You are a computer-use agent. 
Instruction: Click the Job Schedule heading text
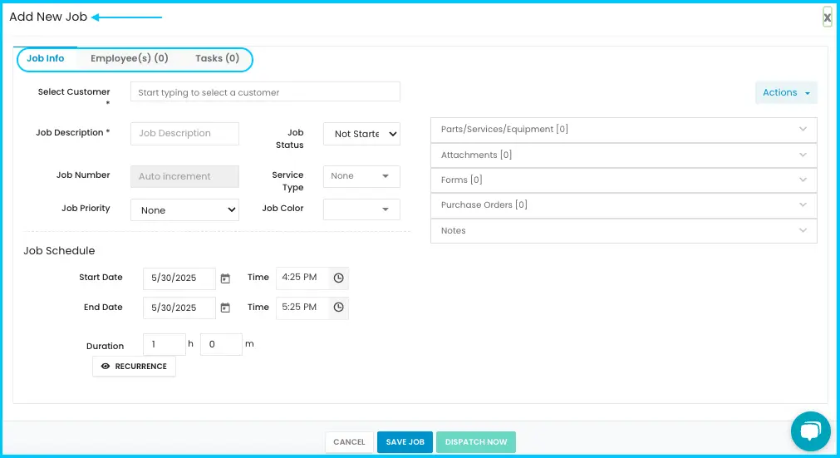coord(59,251)
